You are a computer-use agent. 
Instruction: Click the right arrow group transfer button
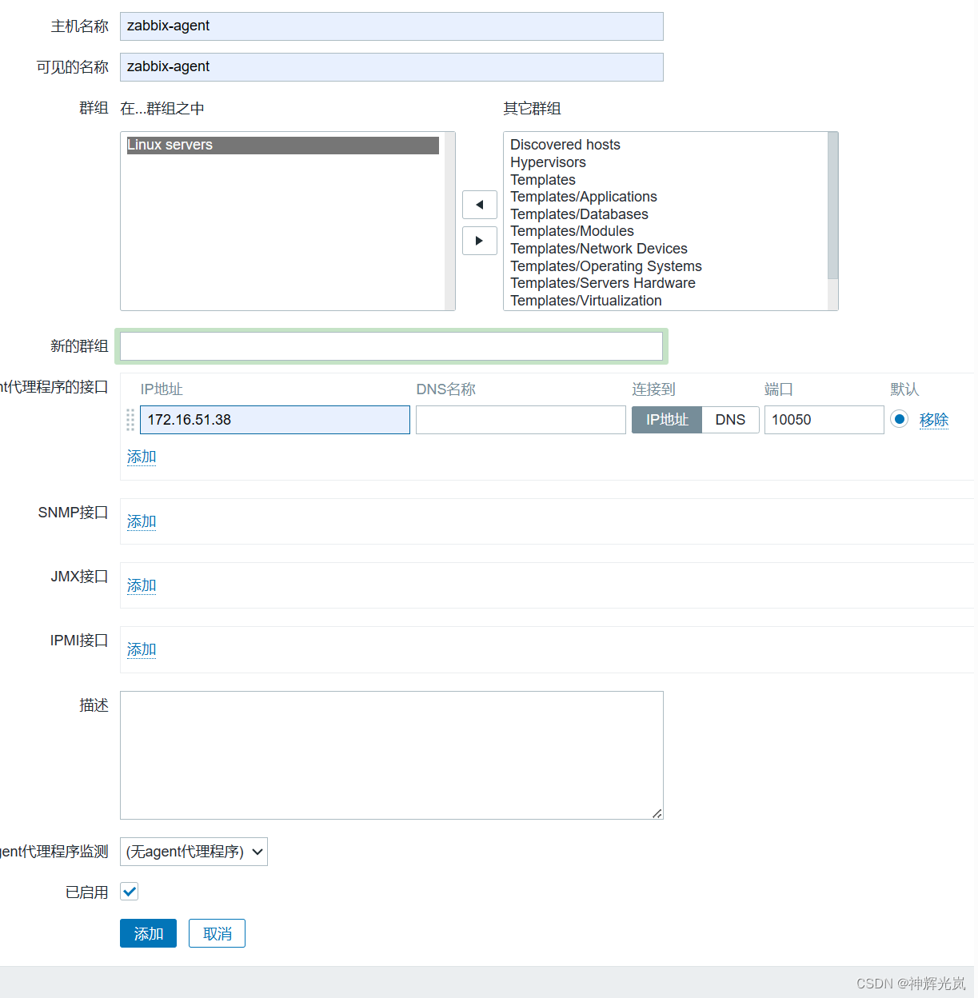pos(480,241)
